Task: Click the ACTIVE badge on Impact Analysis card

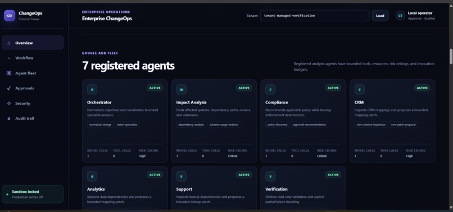Action: [x=244, y=88]
